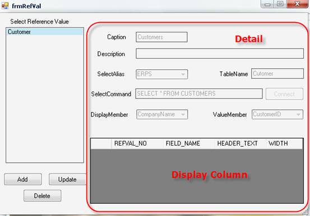
Task: Click the Add button
Action: click(23, 179)
